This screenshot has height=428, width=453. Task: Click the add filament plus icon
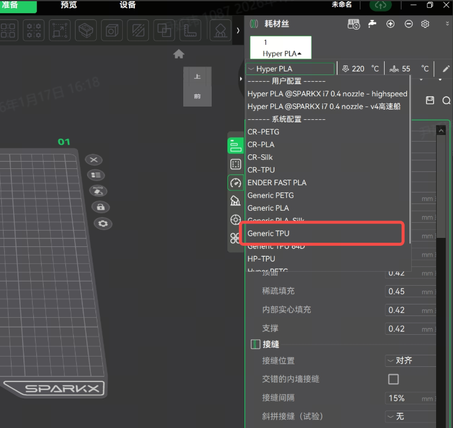tap(391, 24)
